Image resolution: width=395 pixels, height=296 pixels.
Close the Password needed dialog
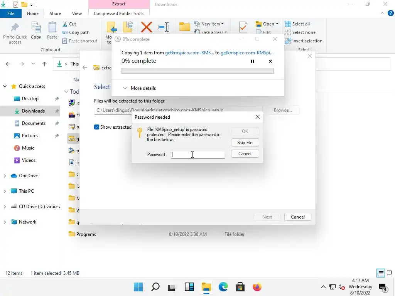click(257, 117)
